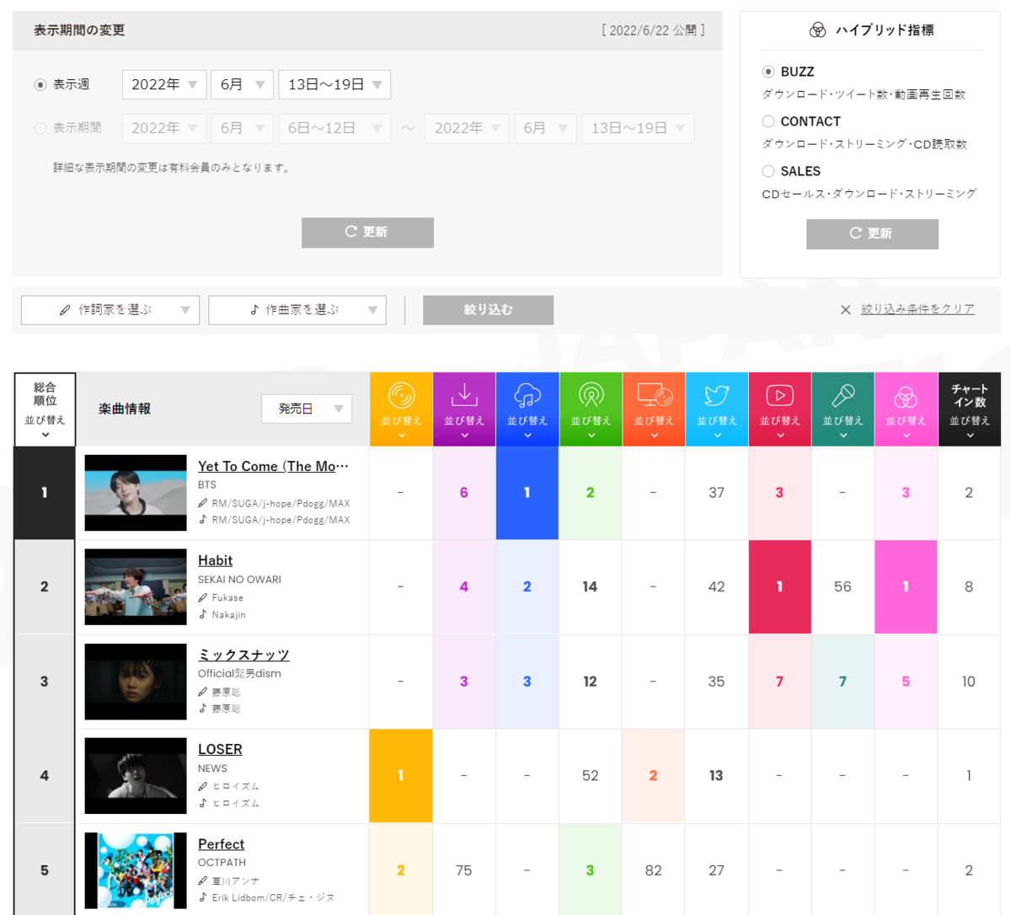This screenshot has height=915, width=1011.
Task: Click the X icon beside clear filter link
Action: 845,310
